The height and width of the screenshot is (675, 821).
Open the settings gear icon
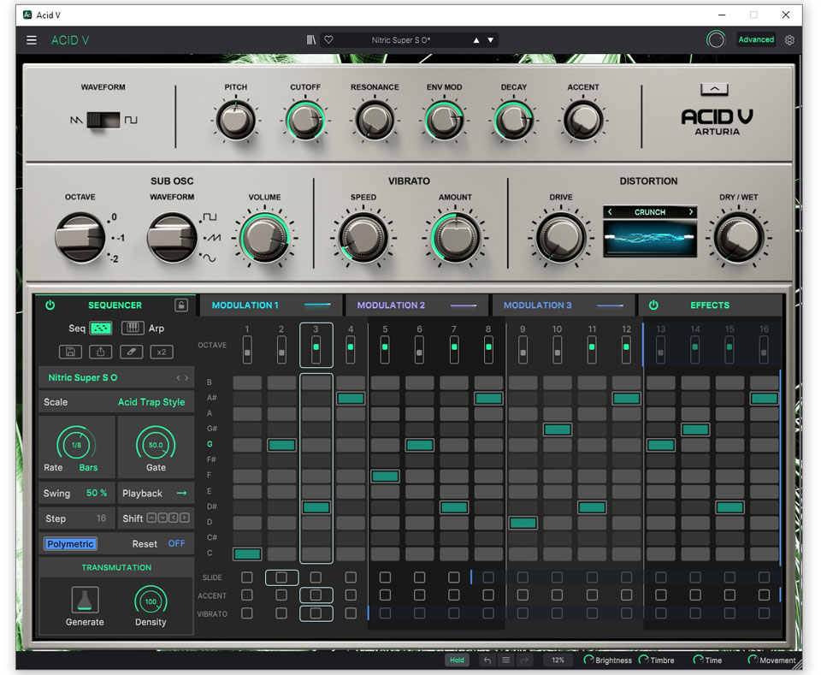pyautogui.click(x=789, y=40)
